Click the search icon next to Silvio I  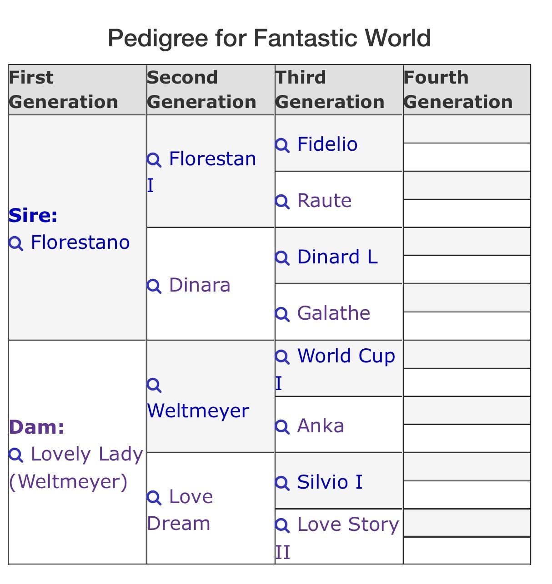[282, 483]
